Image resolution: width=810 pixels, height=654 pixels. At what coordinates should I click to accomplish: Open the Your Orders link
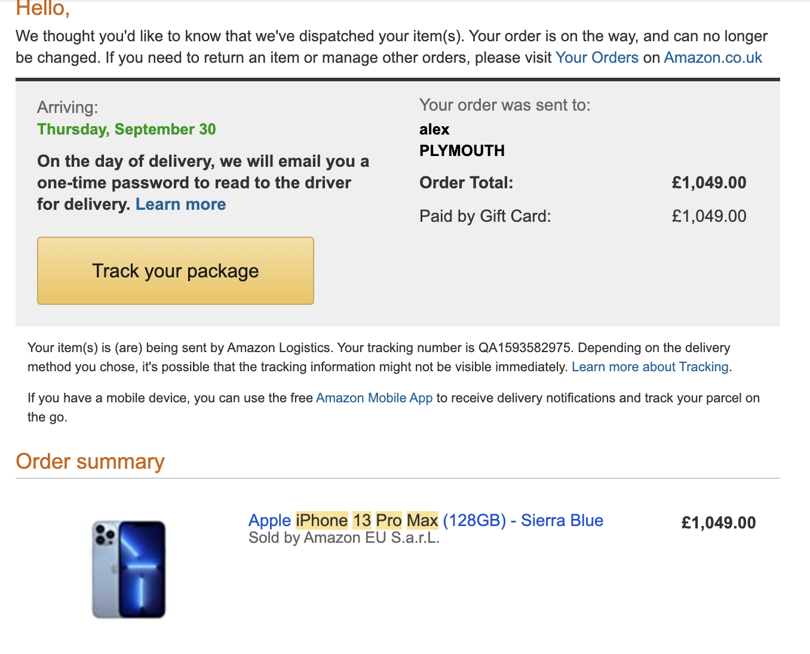597,58
